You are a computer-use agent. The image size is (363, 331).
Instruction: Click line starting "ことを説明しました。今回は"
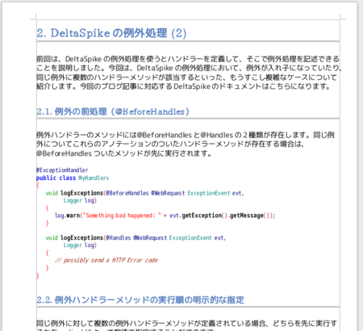(190, 68)
